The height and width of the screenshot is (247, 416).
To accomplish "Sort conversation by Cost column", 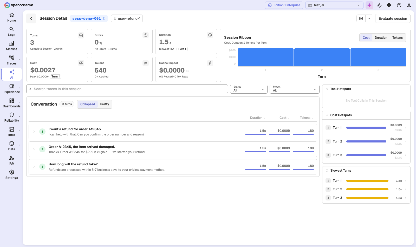I will coord(284,118).
